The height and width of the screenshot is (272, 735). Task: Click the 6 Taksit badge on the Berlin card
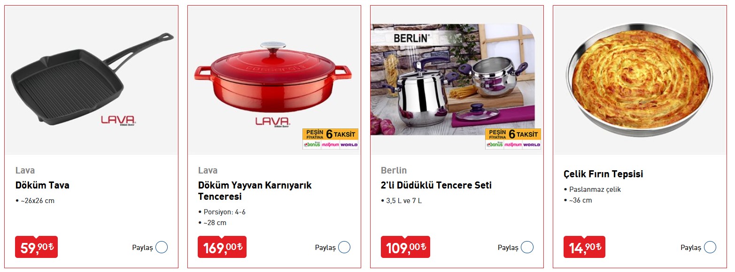pyautogui.click(x=513, y=139)
